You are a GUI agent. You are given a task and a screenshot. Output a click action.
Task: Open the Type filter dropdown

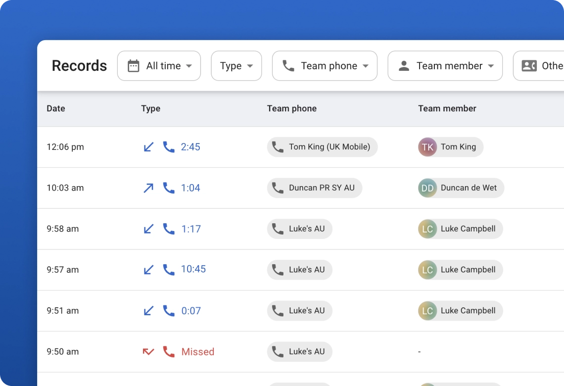click(236, 66)
